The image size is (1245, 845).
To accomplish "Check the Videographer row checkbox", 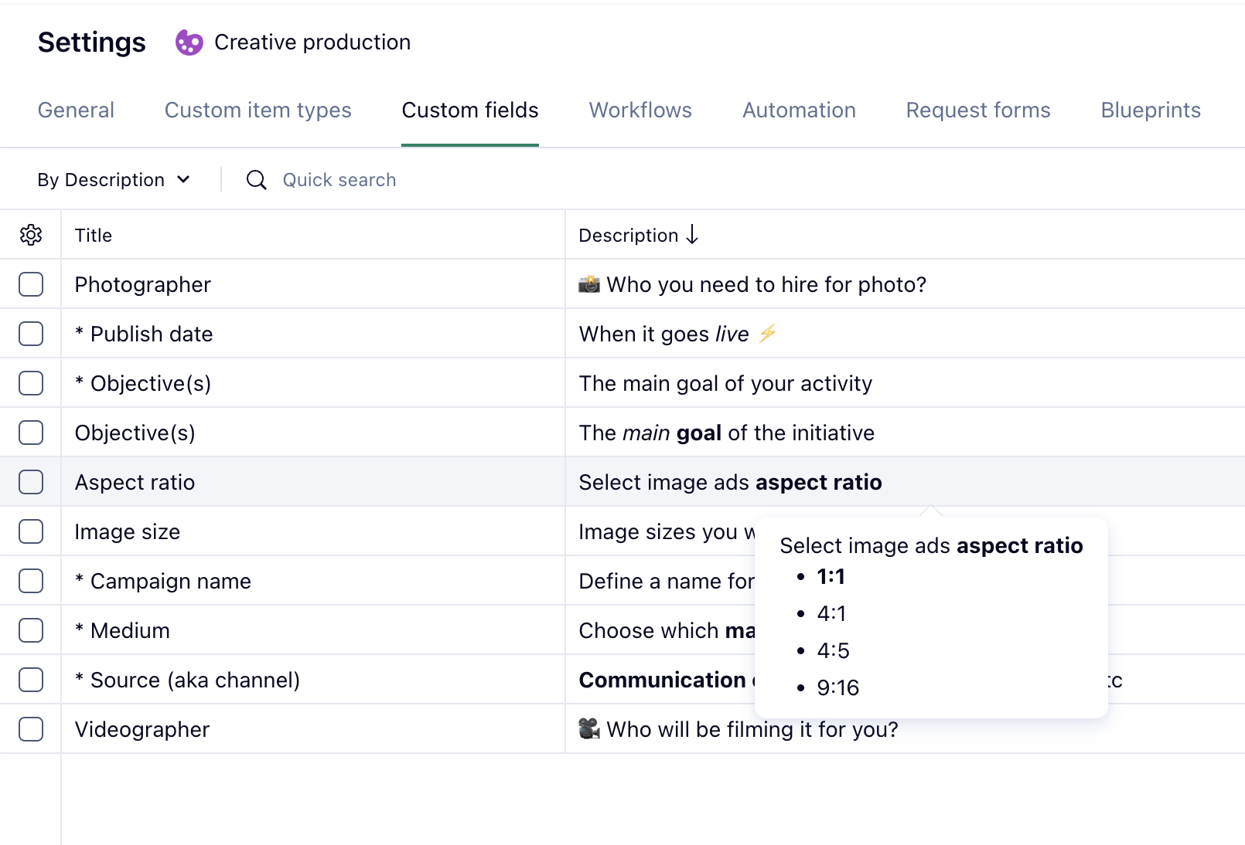I will click(31, 729).
